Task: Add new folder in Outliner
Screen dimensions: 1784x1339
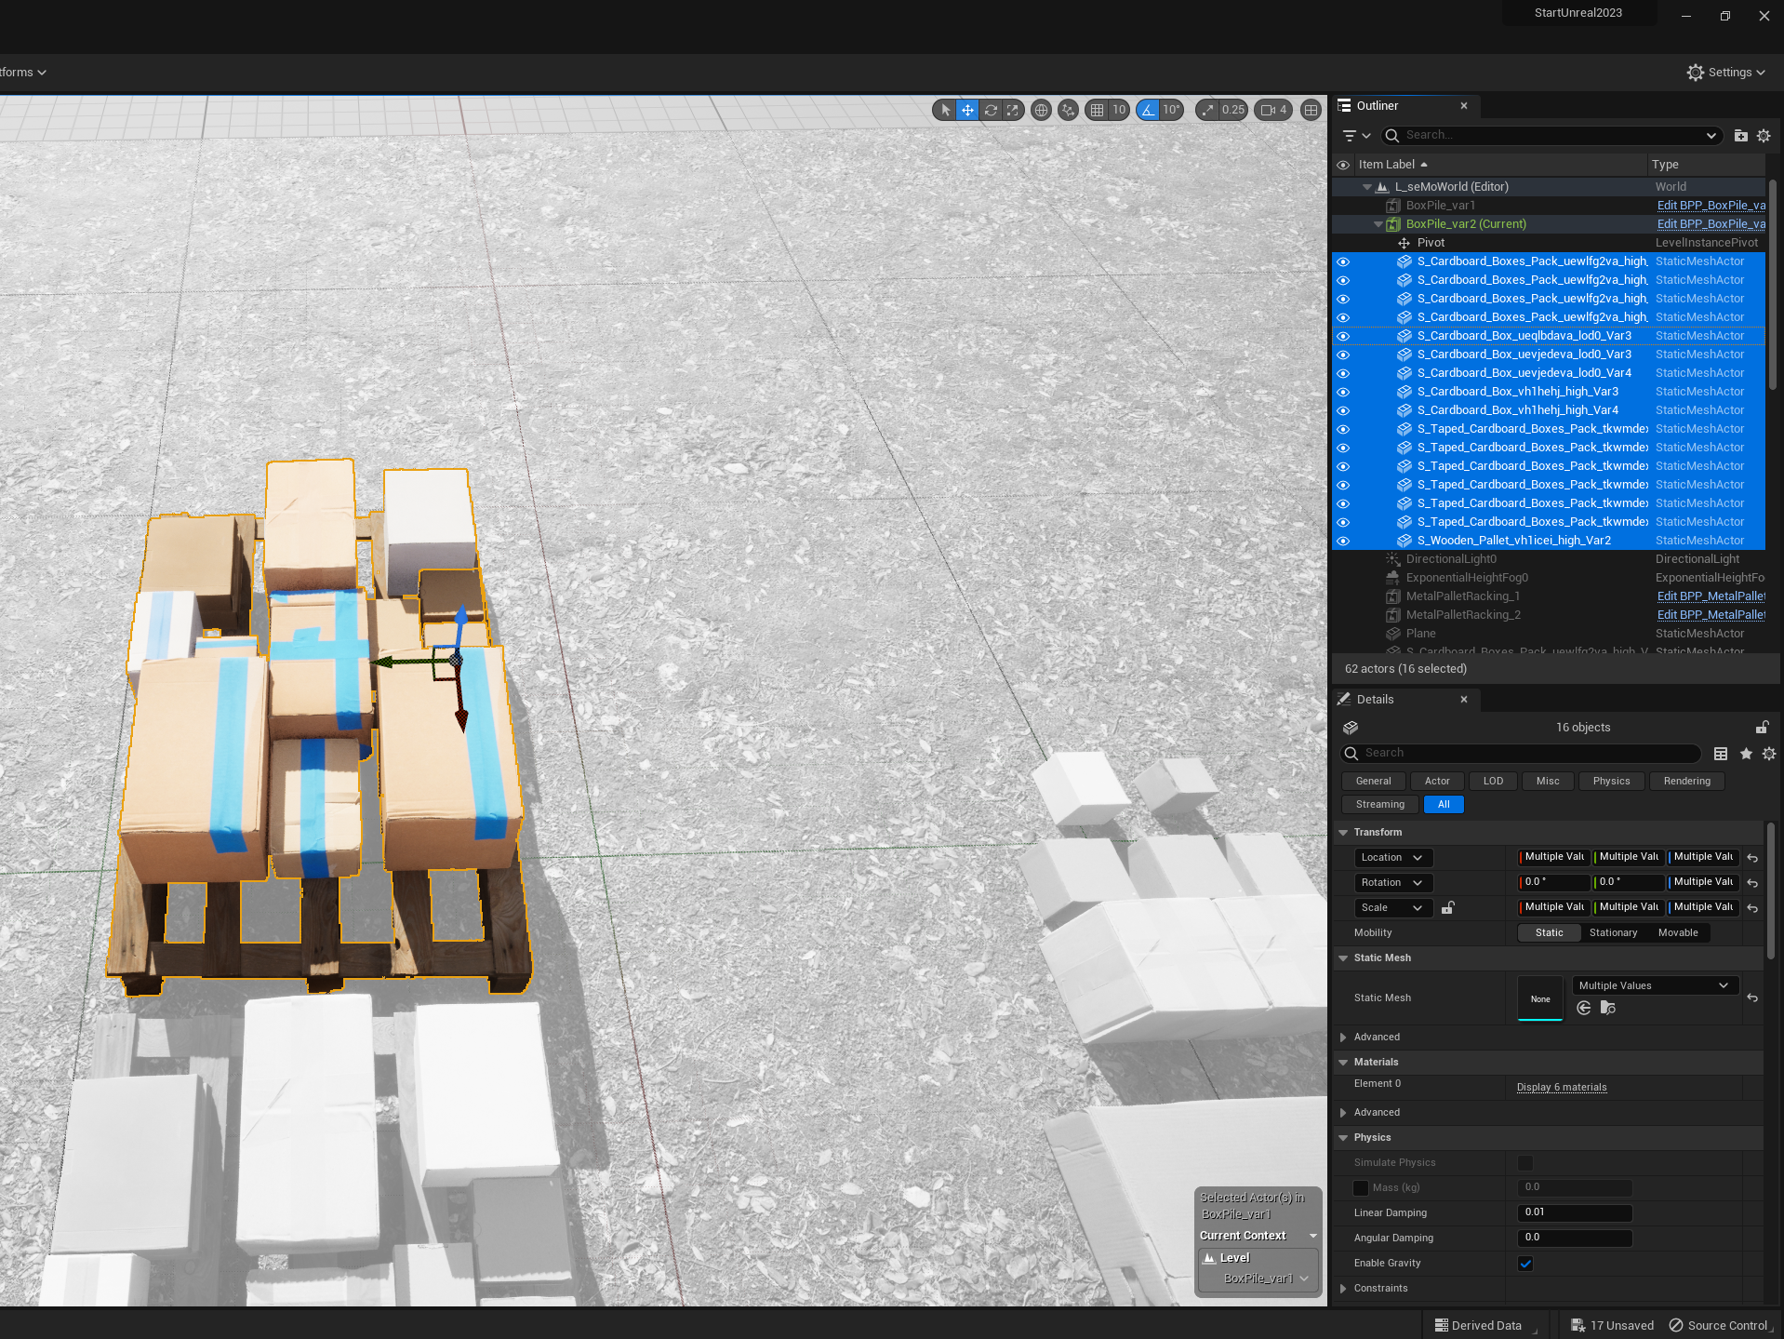Action: [1741, 136]
